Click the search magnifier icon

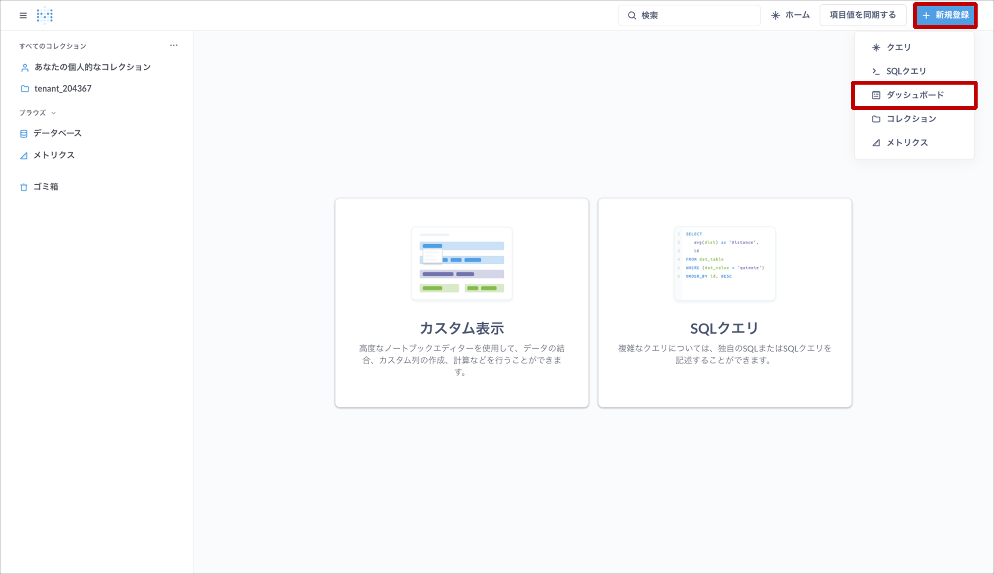pyautogui.click(x=632, y=15)
